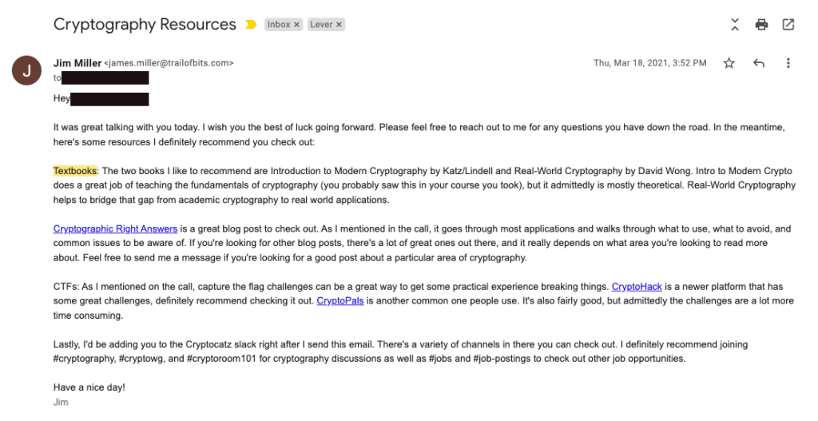Screen dimensions: 818x421
Task: Click the sender avatar with J
Action: point(27,70)
